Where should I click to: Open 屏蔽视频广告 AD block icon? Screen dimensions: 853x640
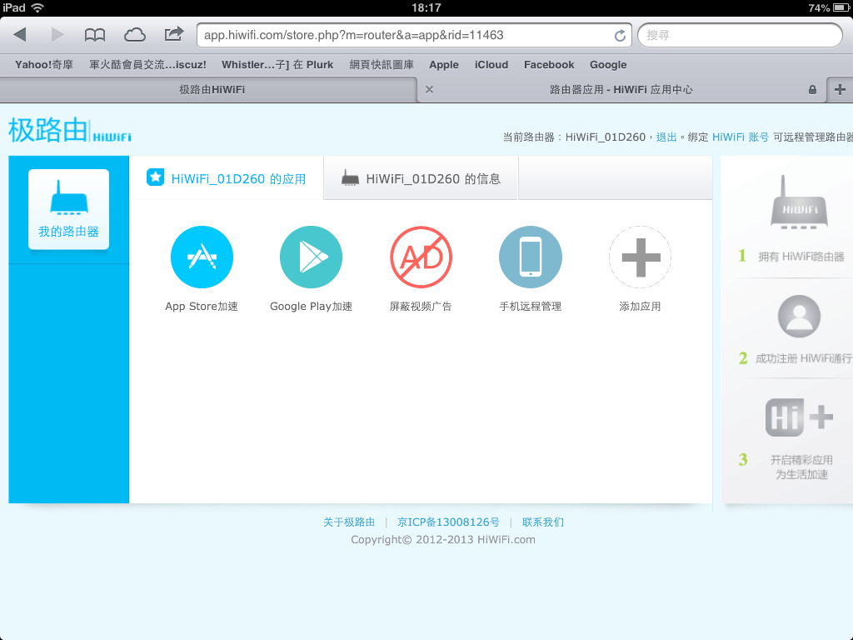421,257
